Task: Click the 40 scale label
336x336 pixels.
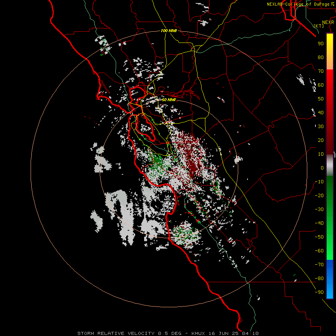Action: point(321,113)
